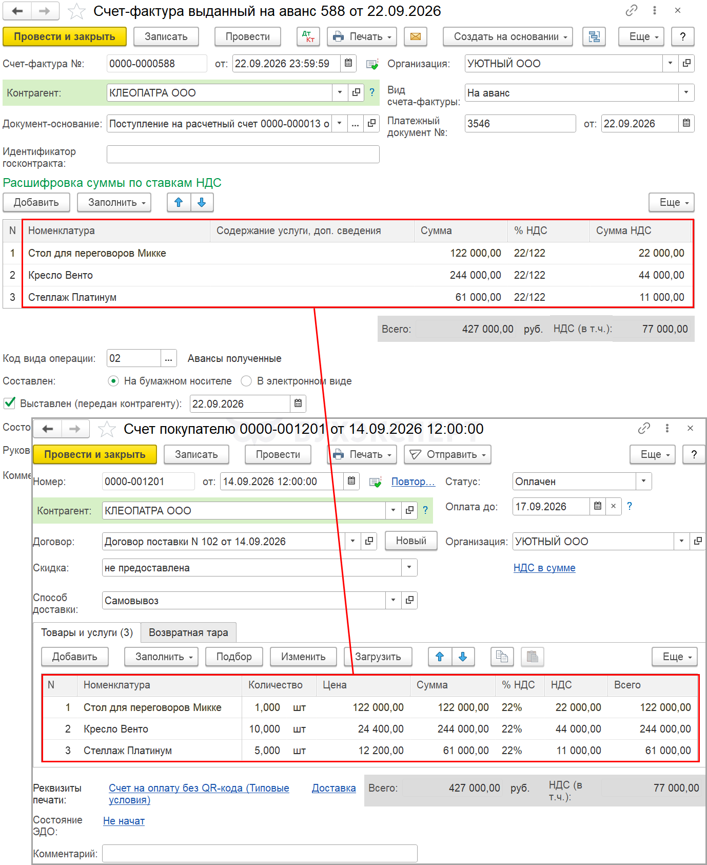The width and height of the screenshot is (707, 865).
Task: Switch to 'Возвратная тара' tab
Action: tap(188, 632)
